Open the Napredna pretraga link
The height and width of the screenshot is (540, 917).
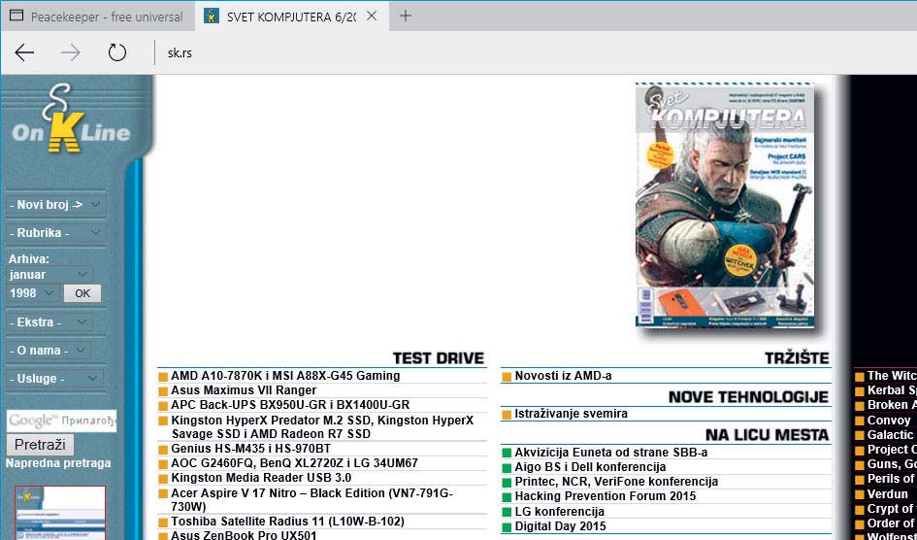pos(58,463)
